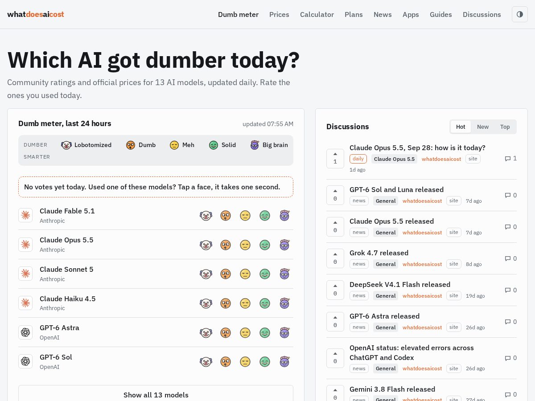Go to the Prices page
This screenshot has width=535, height=401.
coord(279,14)
